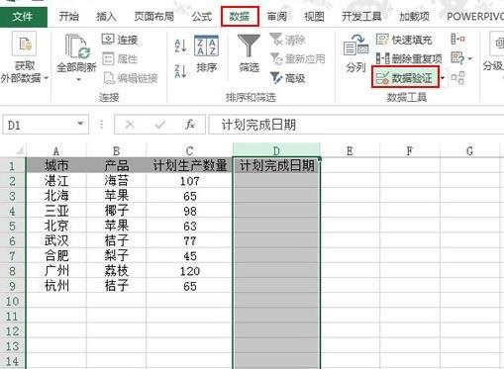Viewport: 504px width, 369px height.
Task: Switch to the Insert tab
Action: (106, 17)
